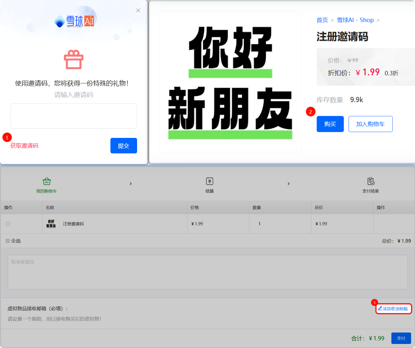Click the 你好新朋友 product image

click(x=230, y=82)
